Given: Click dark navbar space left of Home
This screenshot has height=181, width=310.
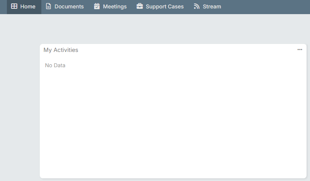Looking at the screenshot, I should tap(3, 6).
